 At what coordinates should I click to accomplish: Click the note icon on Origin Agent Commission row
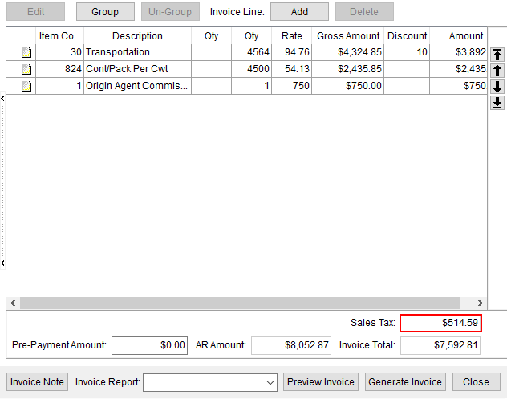click(x=26, y=86)
